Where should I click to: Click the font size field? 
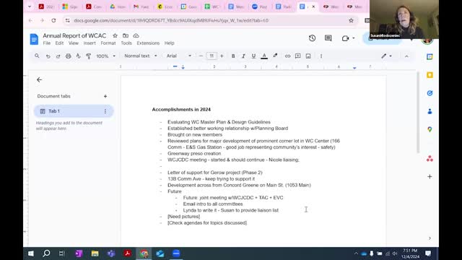pyautogui.click(x=212, y=56)
